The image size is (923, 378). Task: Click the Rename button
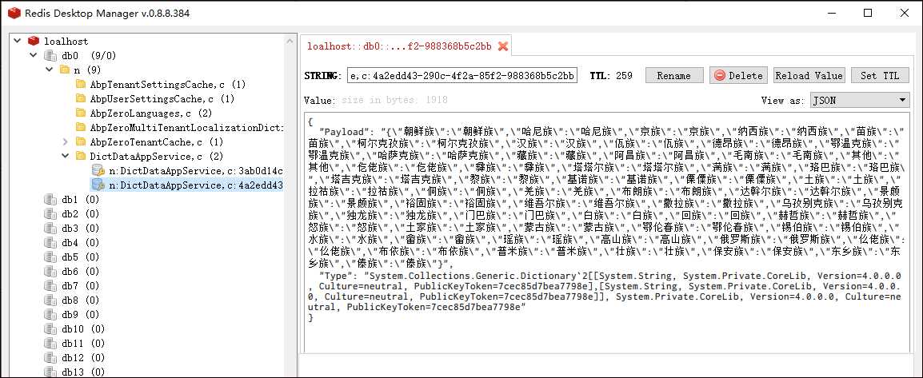674,75
